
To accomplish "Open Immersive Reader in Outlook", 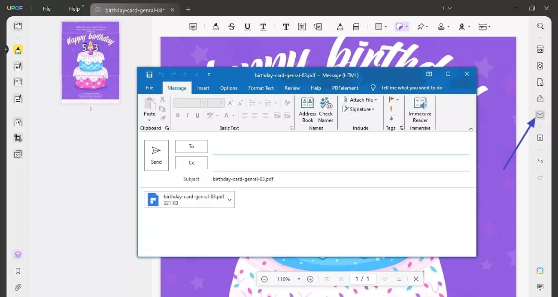I will [420, 110].
